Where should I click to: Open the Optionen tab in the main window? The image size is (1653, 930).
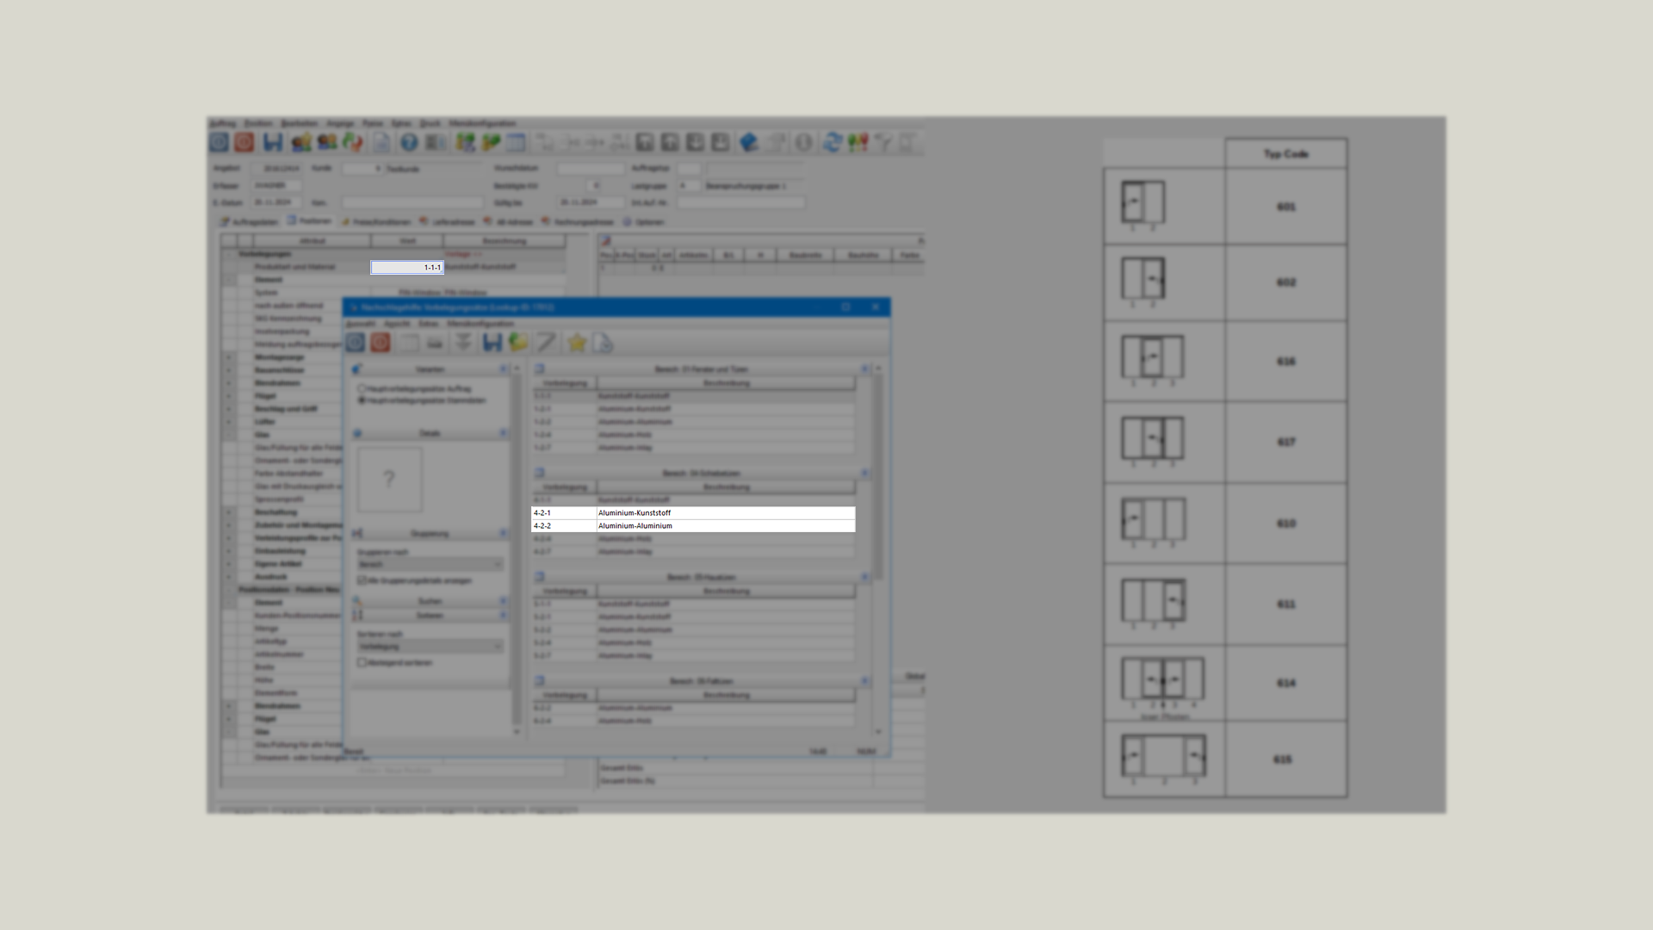tap(644, 222)
